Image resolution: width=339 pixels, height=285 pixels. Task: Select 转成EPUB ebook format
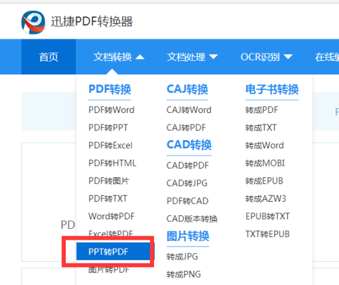[264, 181]
